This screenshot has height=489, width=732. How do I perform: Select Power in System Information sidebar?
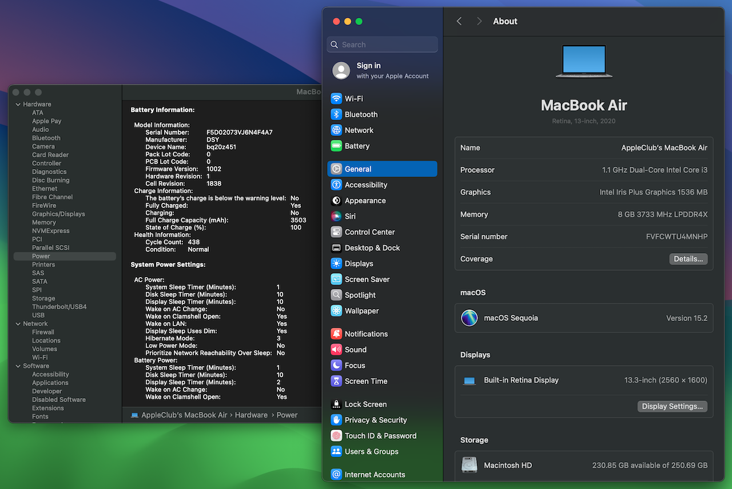pos(41,256)
